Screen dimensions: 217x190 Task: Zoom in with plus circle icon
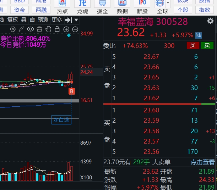(x=66, y=29)
